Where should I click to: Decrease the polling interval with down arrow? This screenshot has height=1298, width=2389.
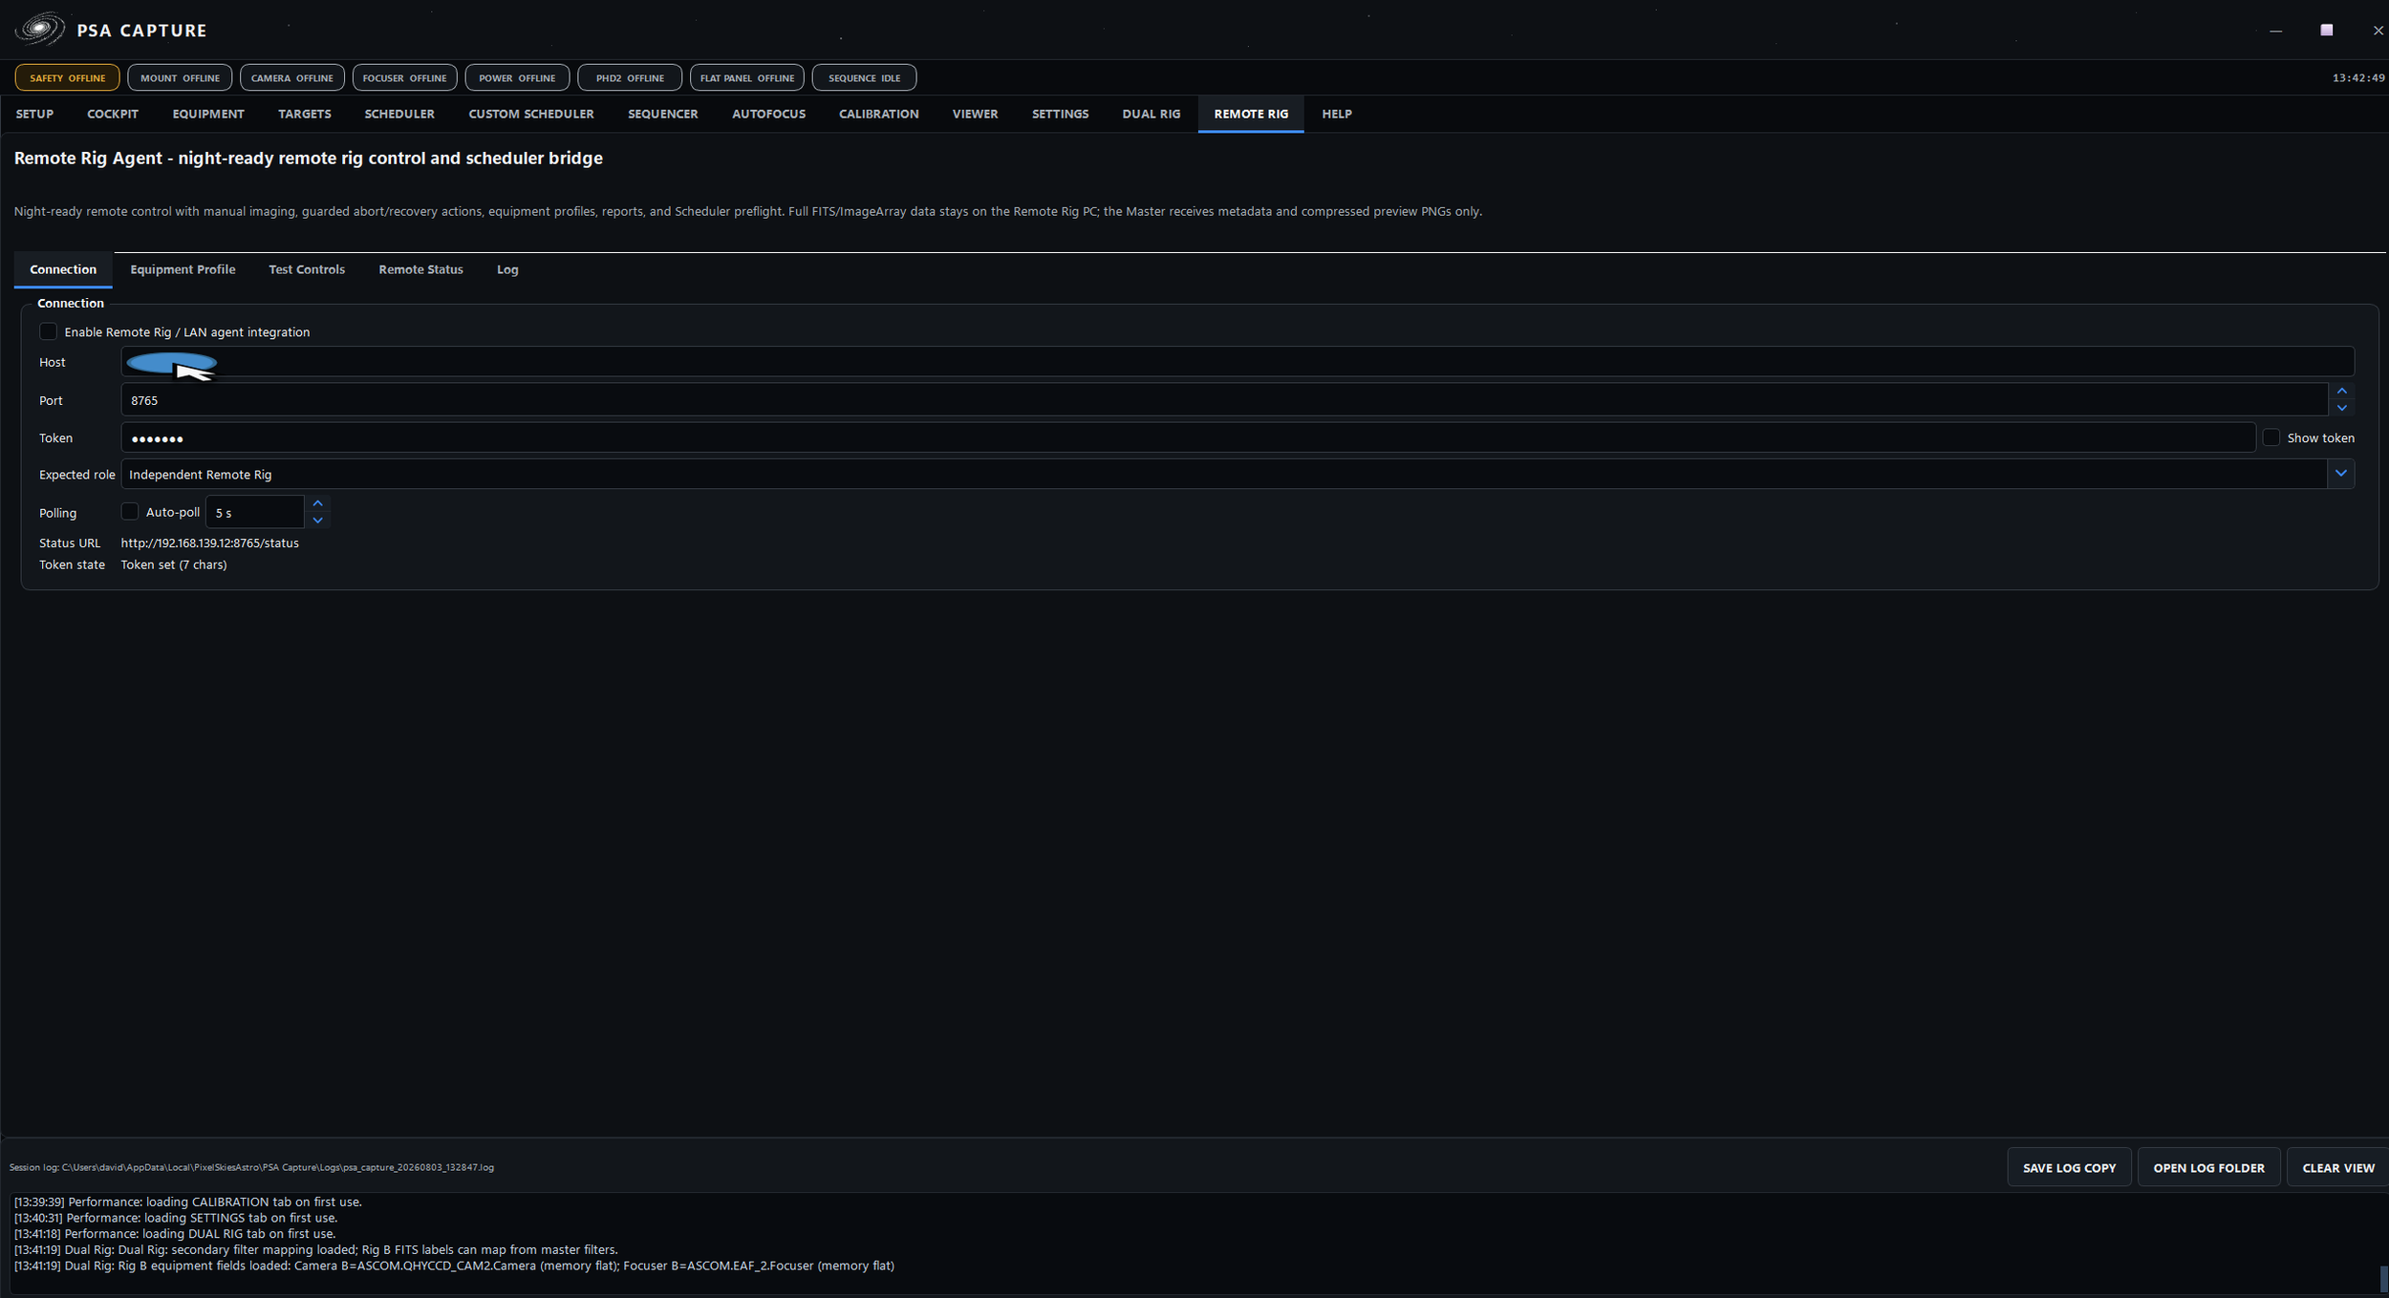[318, 521]
